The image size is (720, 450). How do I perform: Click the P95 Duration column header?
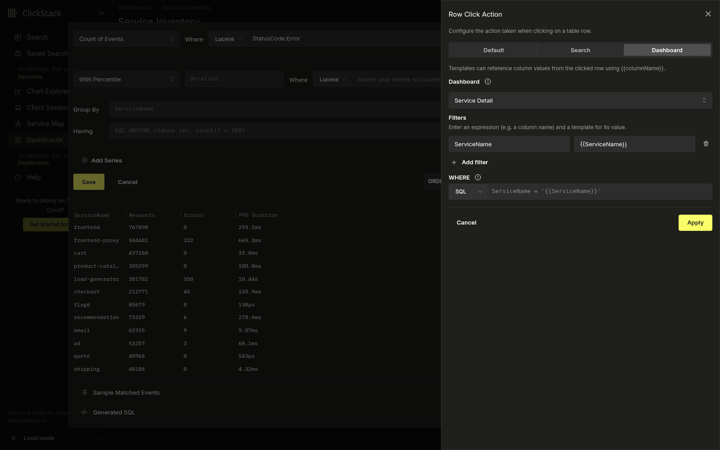pos(258,215)
